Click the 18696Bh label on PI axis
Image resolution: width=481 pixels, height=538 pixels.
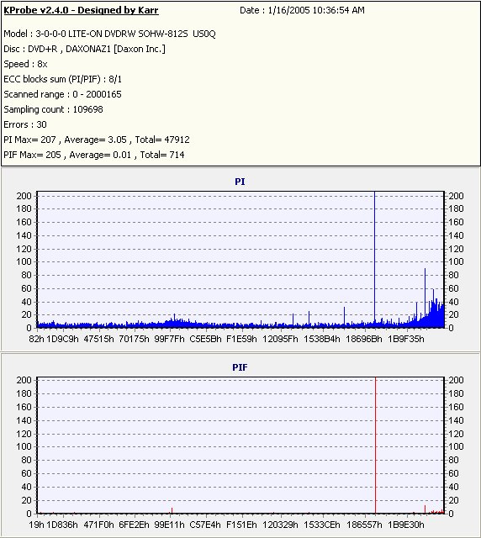(x=364, y=339)
